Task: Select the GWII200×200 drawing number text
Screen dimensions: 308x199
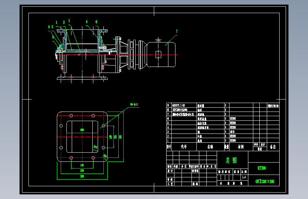Action: (265, 181)
